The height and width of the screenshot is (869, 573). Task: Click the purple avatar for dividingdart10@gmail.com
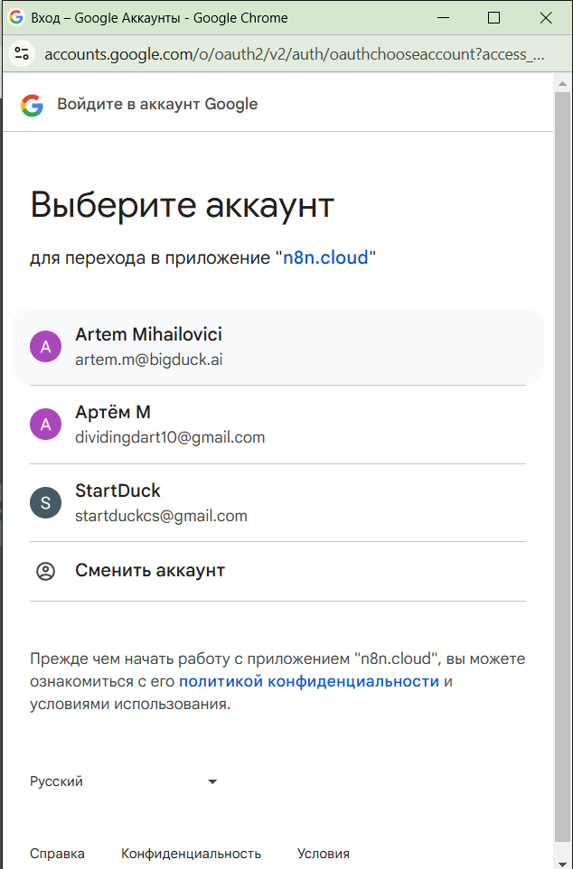[x=45, y=425]
